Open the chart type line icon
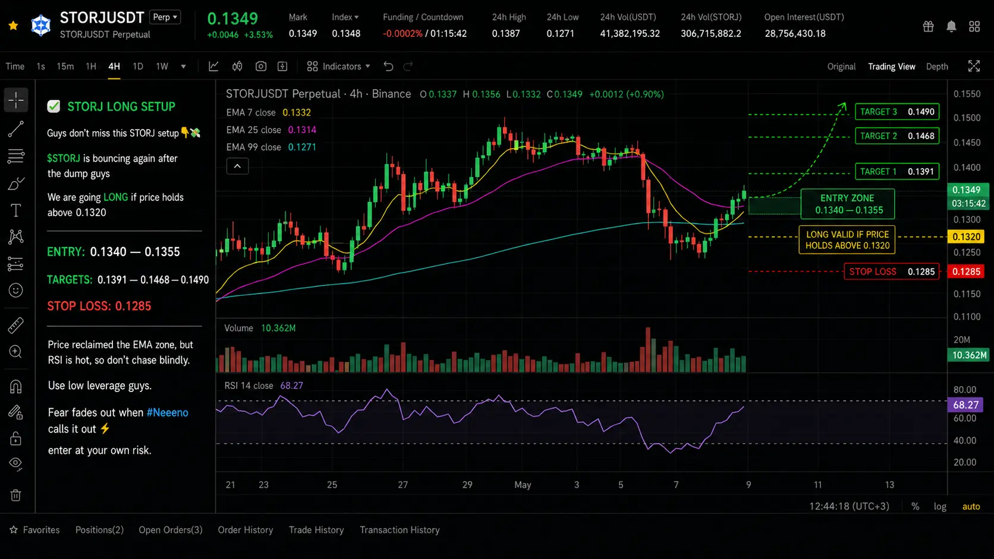Screen dimensions: 994x559 [x=213, y=67]
